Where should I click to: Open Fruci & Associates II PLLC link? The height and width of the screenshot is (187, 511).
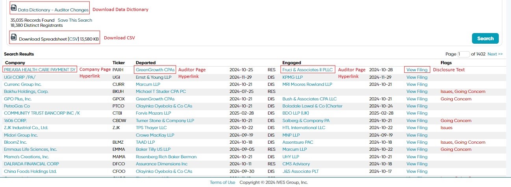[x=308, y=70]
